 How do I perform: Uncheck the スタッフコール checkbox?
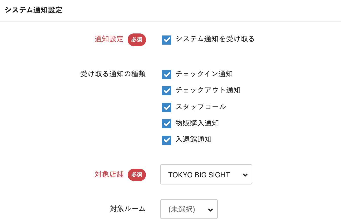tap(167, 107)
